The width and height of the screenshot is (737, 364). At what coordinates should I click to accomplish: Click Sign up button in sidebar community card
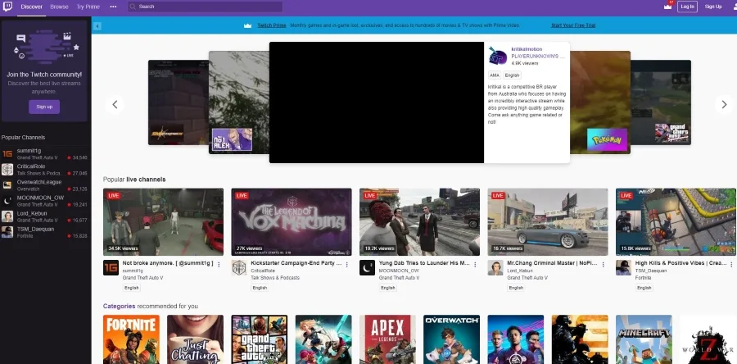click(44, 107)
